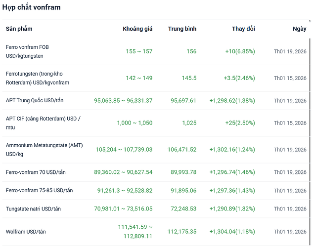314x247 pixels.
Task: Click the Ferro-vonfram 75-85 USD/tấn product
Action: click(x=39, y=190)
